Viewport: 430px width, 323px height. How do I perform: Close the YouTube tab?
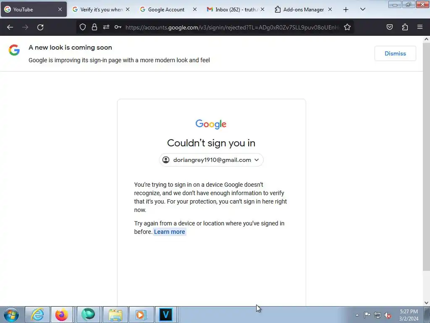(x=60, y=9)
